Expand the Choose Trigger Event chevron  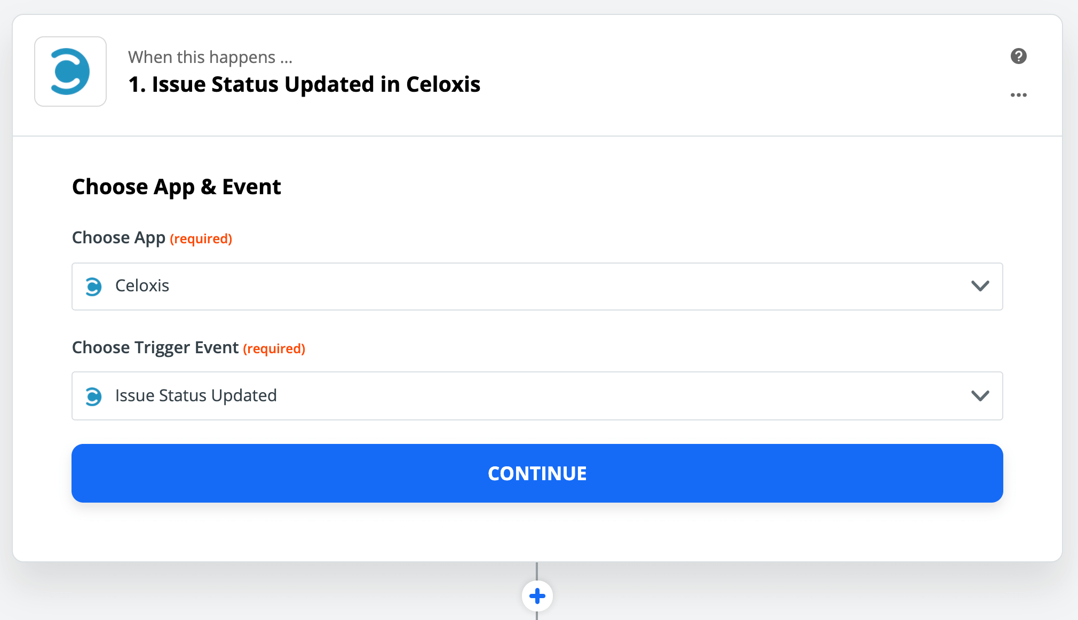point(980,396)
